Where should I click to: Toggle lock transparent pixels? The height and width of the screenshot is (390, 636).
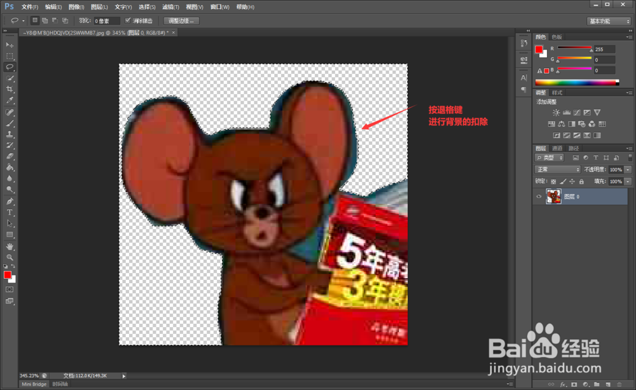553,181
